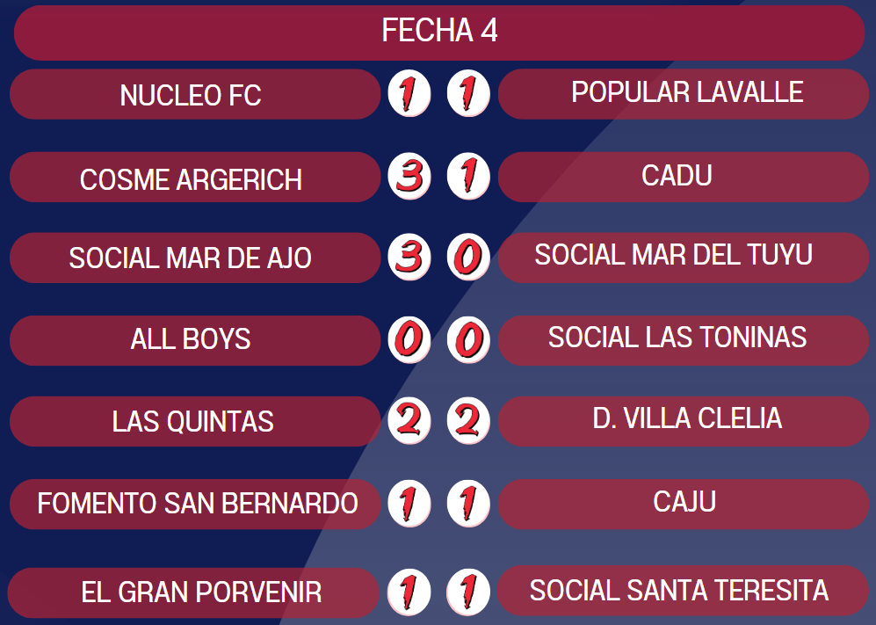
Task: Click the FECHA 4 header banner
Action: tap(439, 32)
